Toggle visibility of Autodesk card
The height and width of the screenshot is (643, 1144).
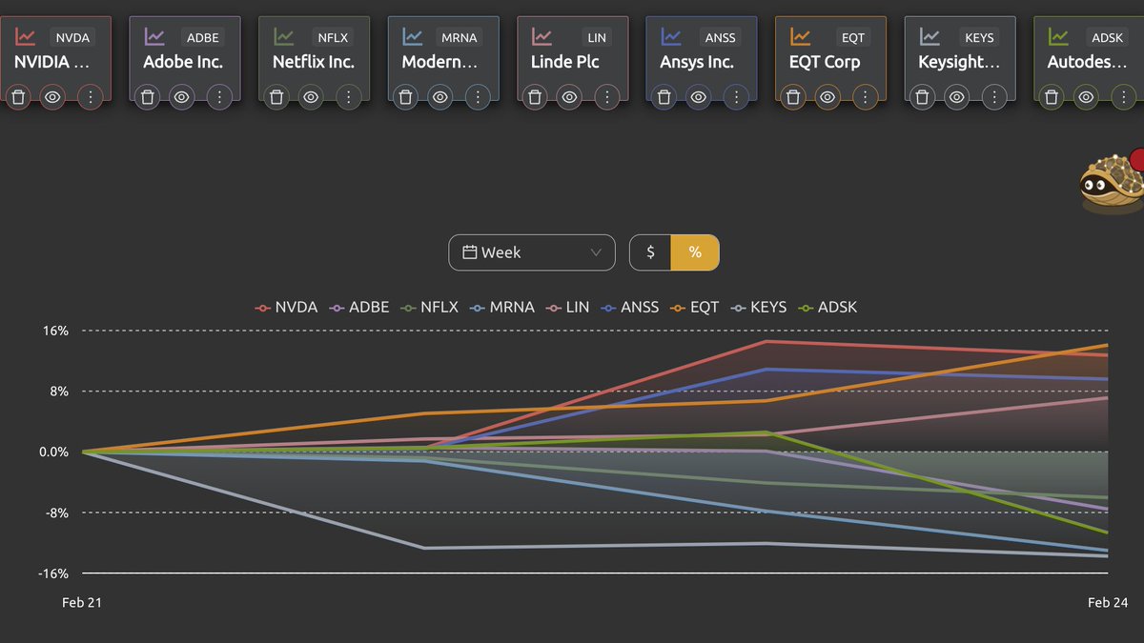click(x=1086, y=97)
